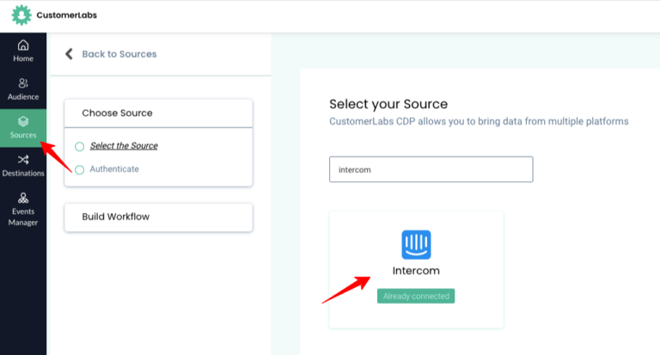The width and height of the screenshot is (660, 355).
Task: Open Back to Sources link
Action: pyautogui.click(x=119, y=54)
